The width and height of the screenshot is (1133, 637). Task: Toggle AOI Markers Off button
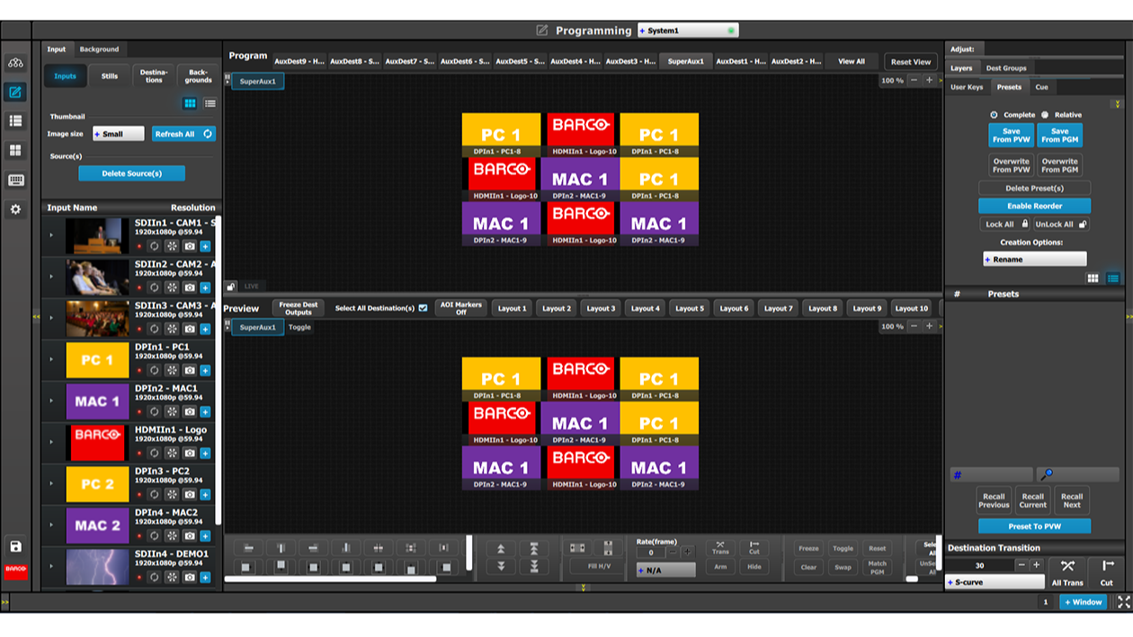coord(461,308)
